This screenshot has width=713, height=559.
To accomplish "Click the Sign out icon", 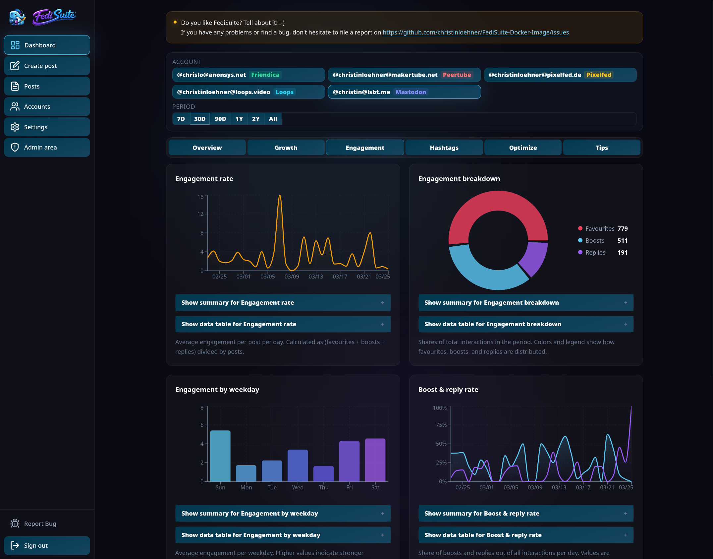I will tap(15, 545).
